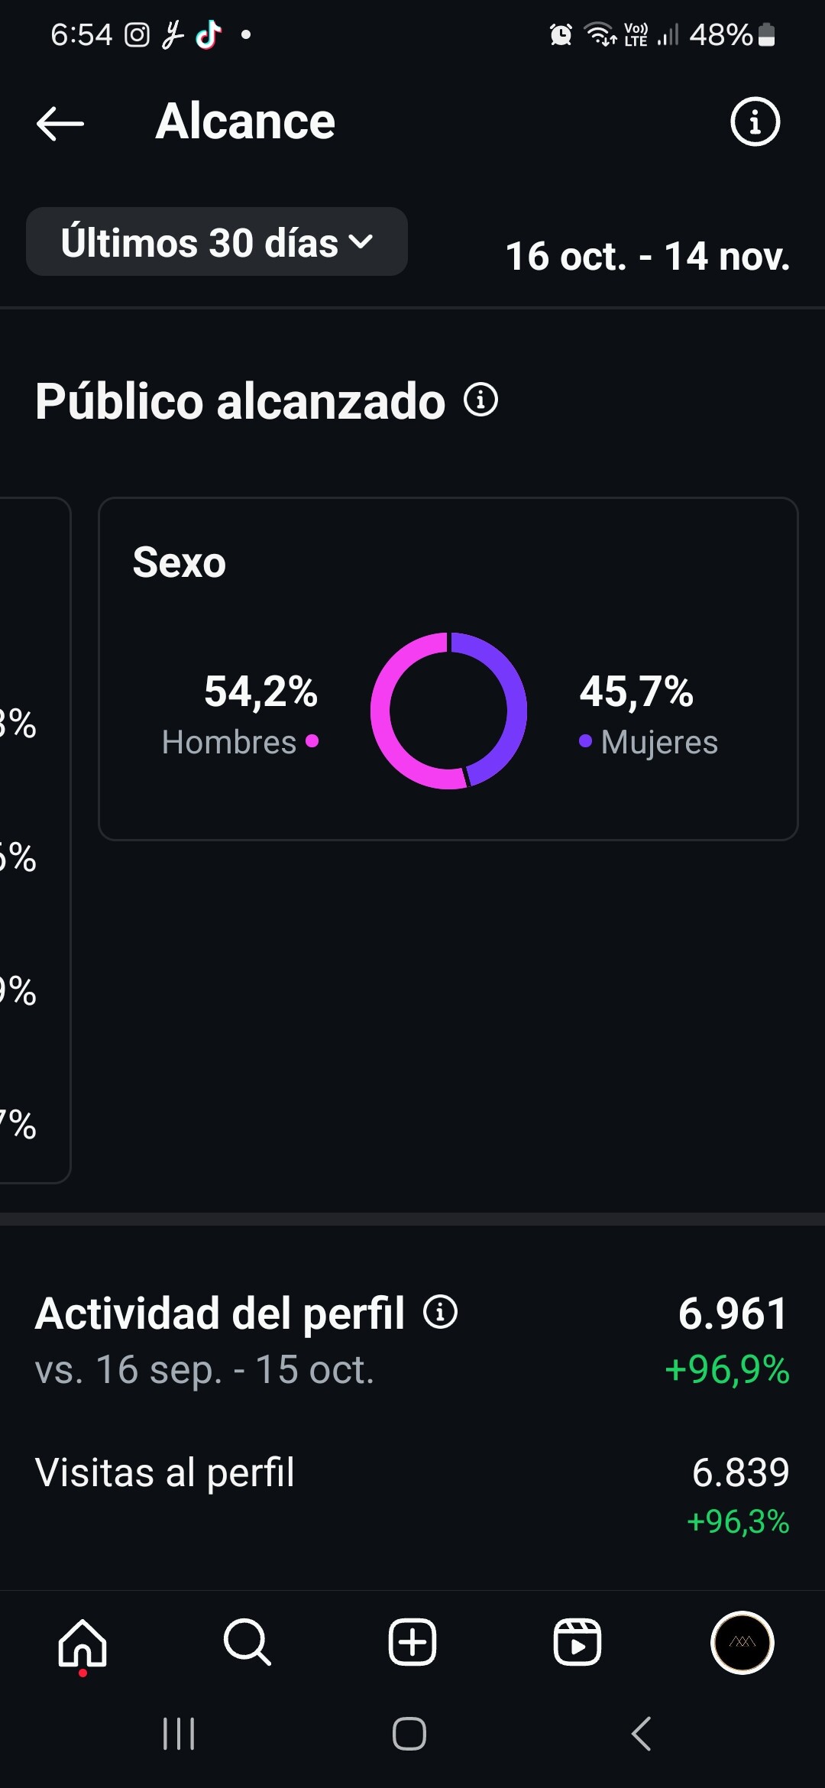The image size is (825, 1788).
Task: Open the Reels icon
Action: [577, 1642]
